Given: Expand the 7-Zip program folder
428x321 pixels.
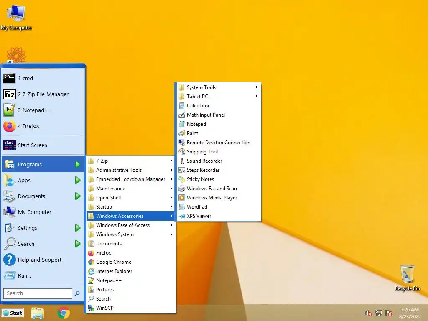Looking at the screenshot, I should pos(130,161).
